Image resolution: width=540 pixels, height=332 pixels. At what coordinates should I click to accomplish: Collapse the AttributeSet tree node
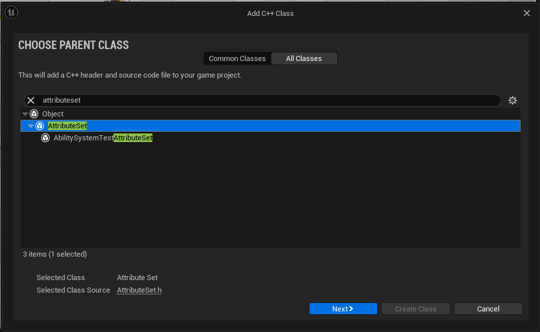tap(31, 125)
